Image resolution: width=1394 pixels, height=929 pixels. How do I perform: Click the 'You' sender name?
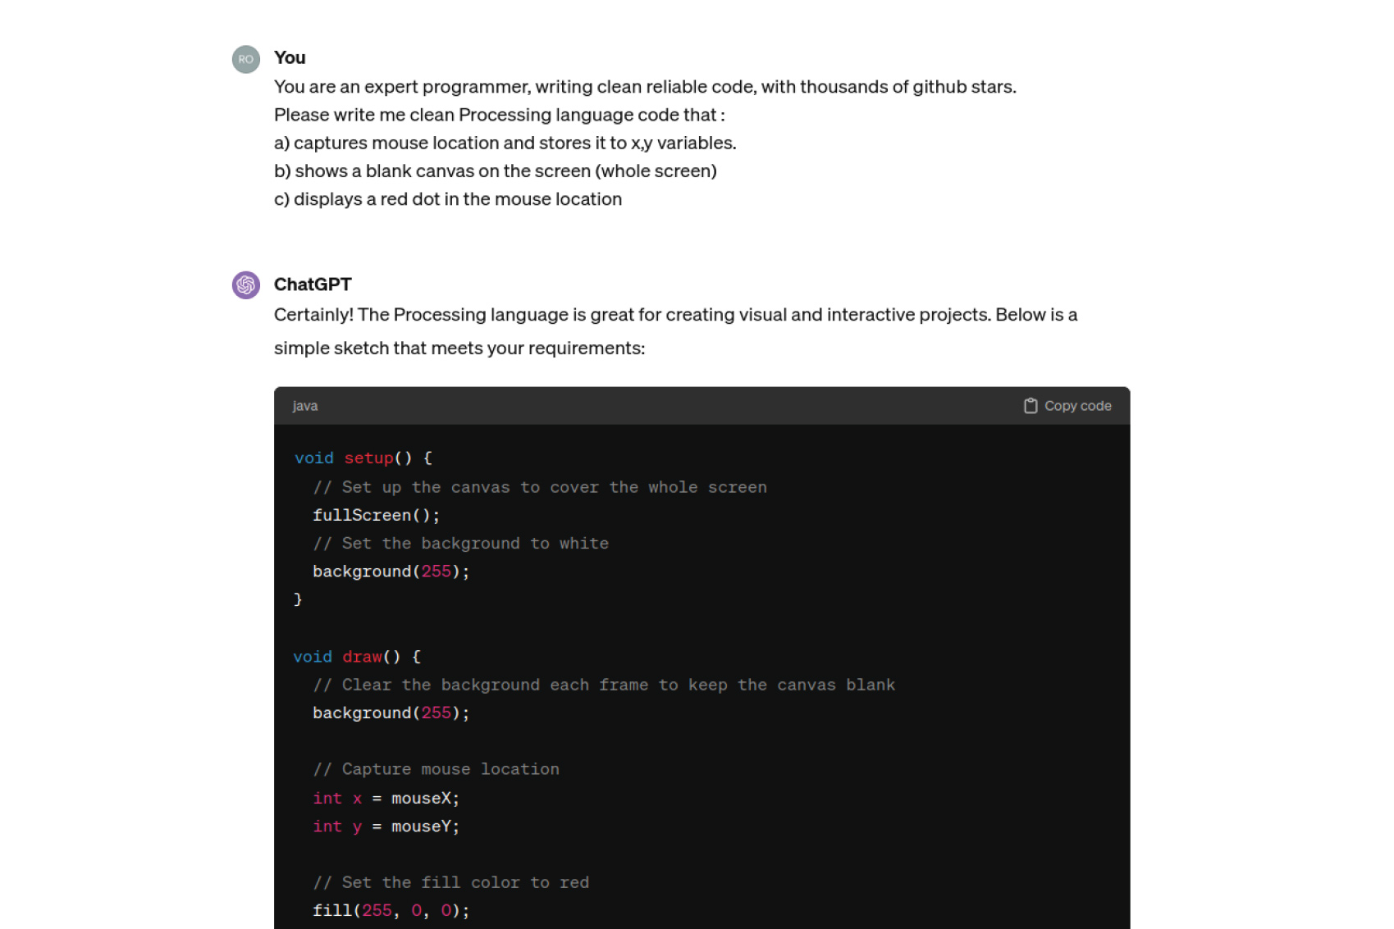pos(290,57)
